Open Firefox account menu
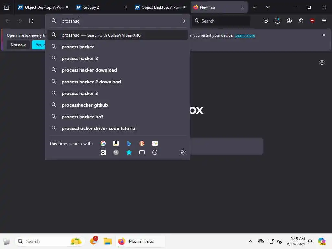This screenshot has width=332, height=249. point(289,21)
